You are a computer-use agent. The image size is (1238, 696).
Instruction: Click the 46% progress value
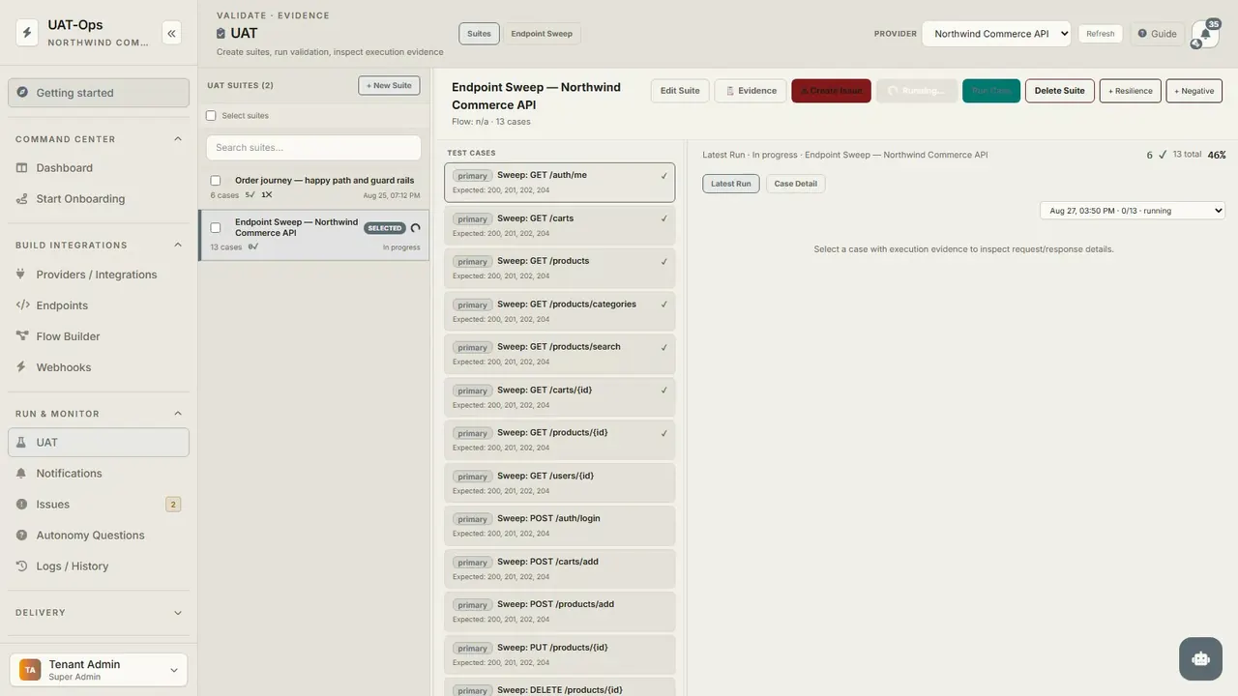(x=1217, y=155)
